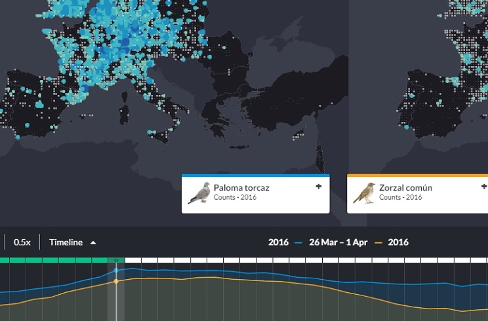The image size is (488, 321).
Task: Click the blue data point on timeline chart
Action: tap(116, 270)
